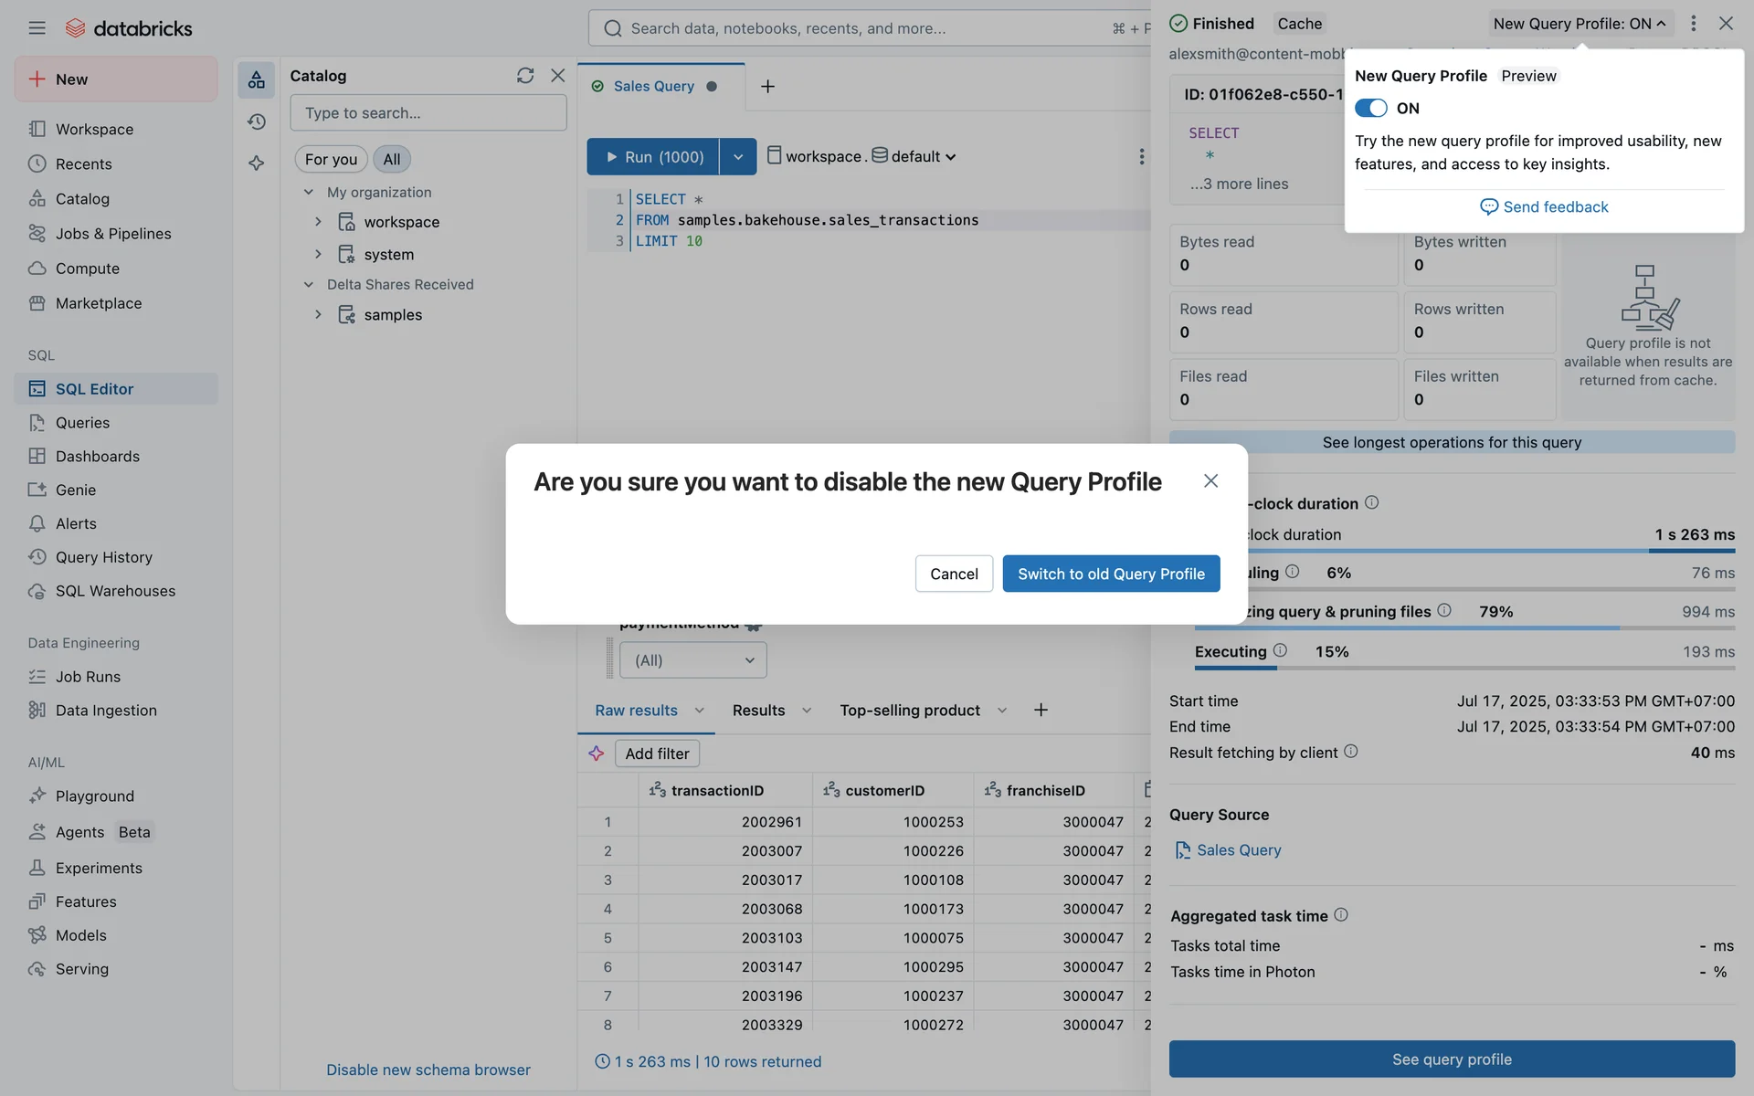Select the 'All' catalog filter

[391, 159]
